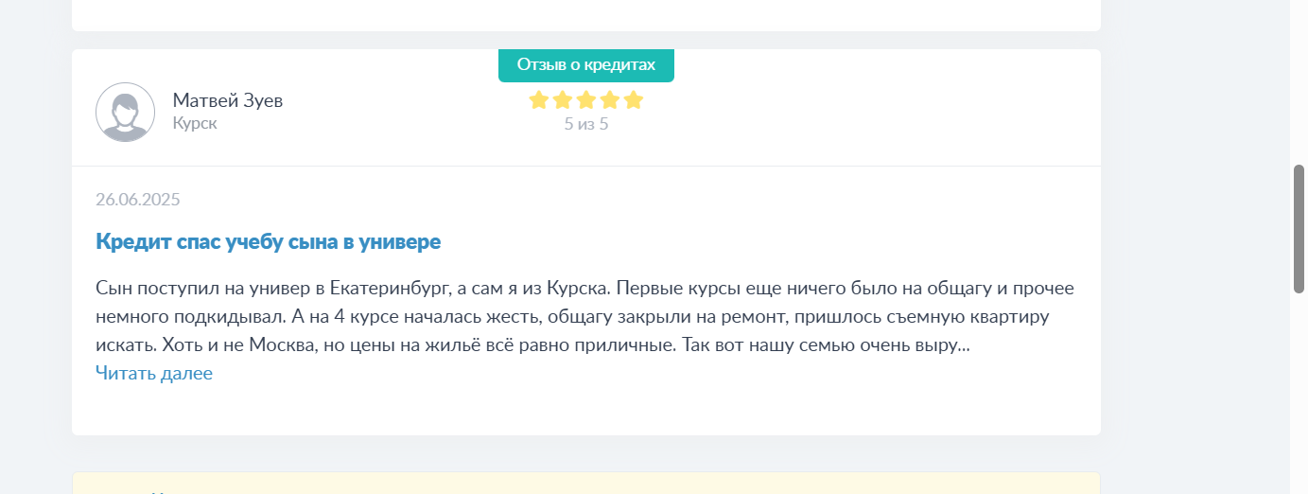1308x494 pixels.
Task: Select the second rating star
Action: (563, 99)
